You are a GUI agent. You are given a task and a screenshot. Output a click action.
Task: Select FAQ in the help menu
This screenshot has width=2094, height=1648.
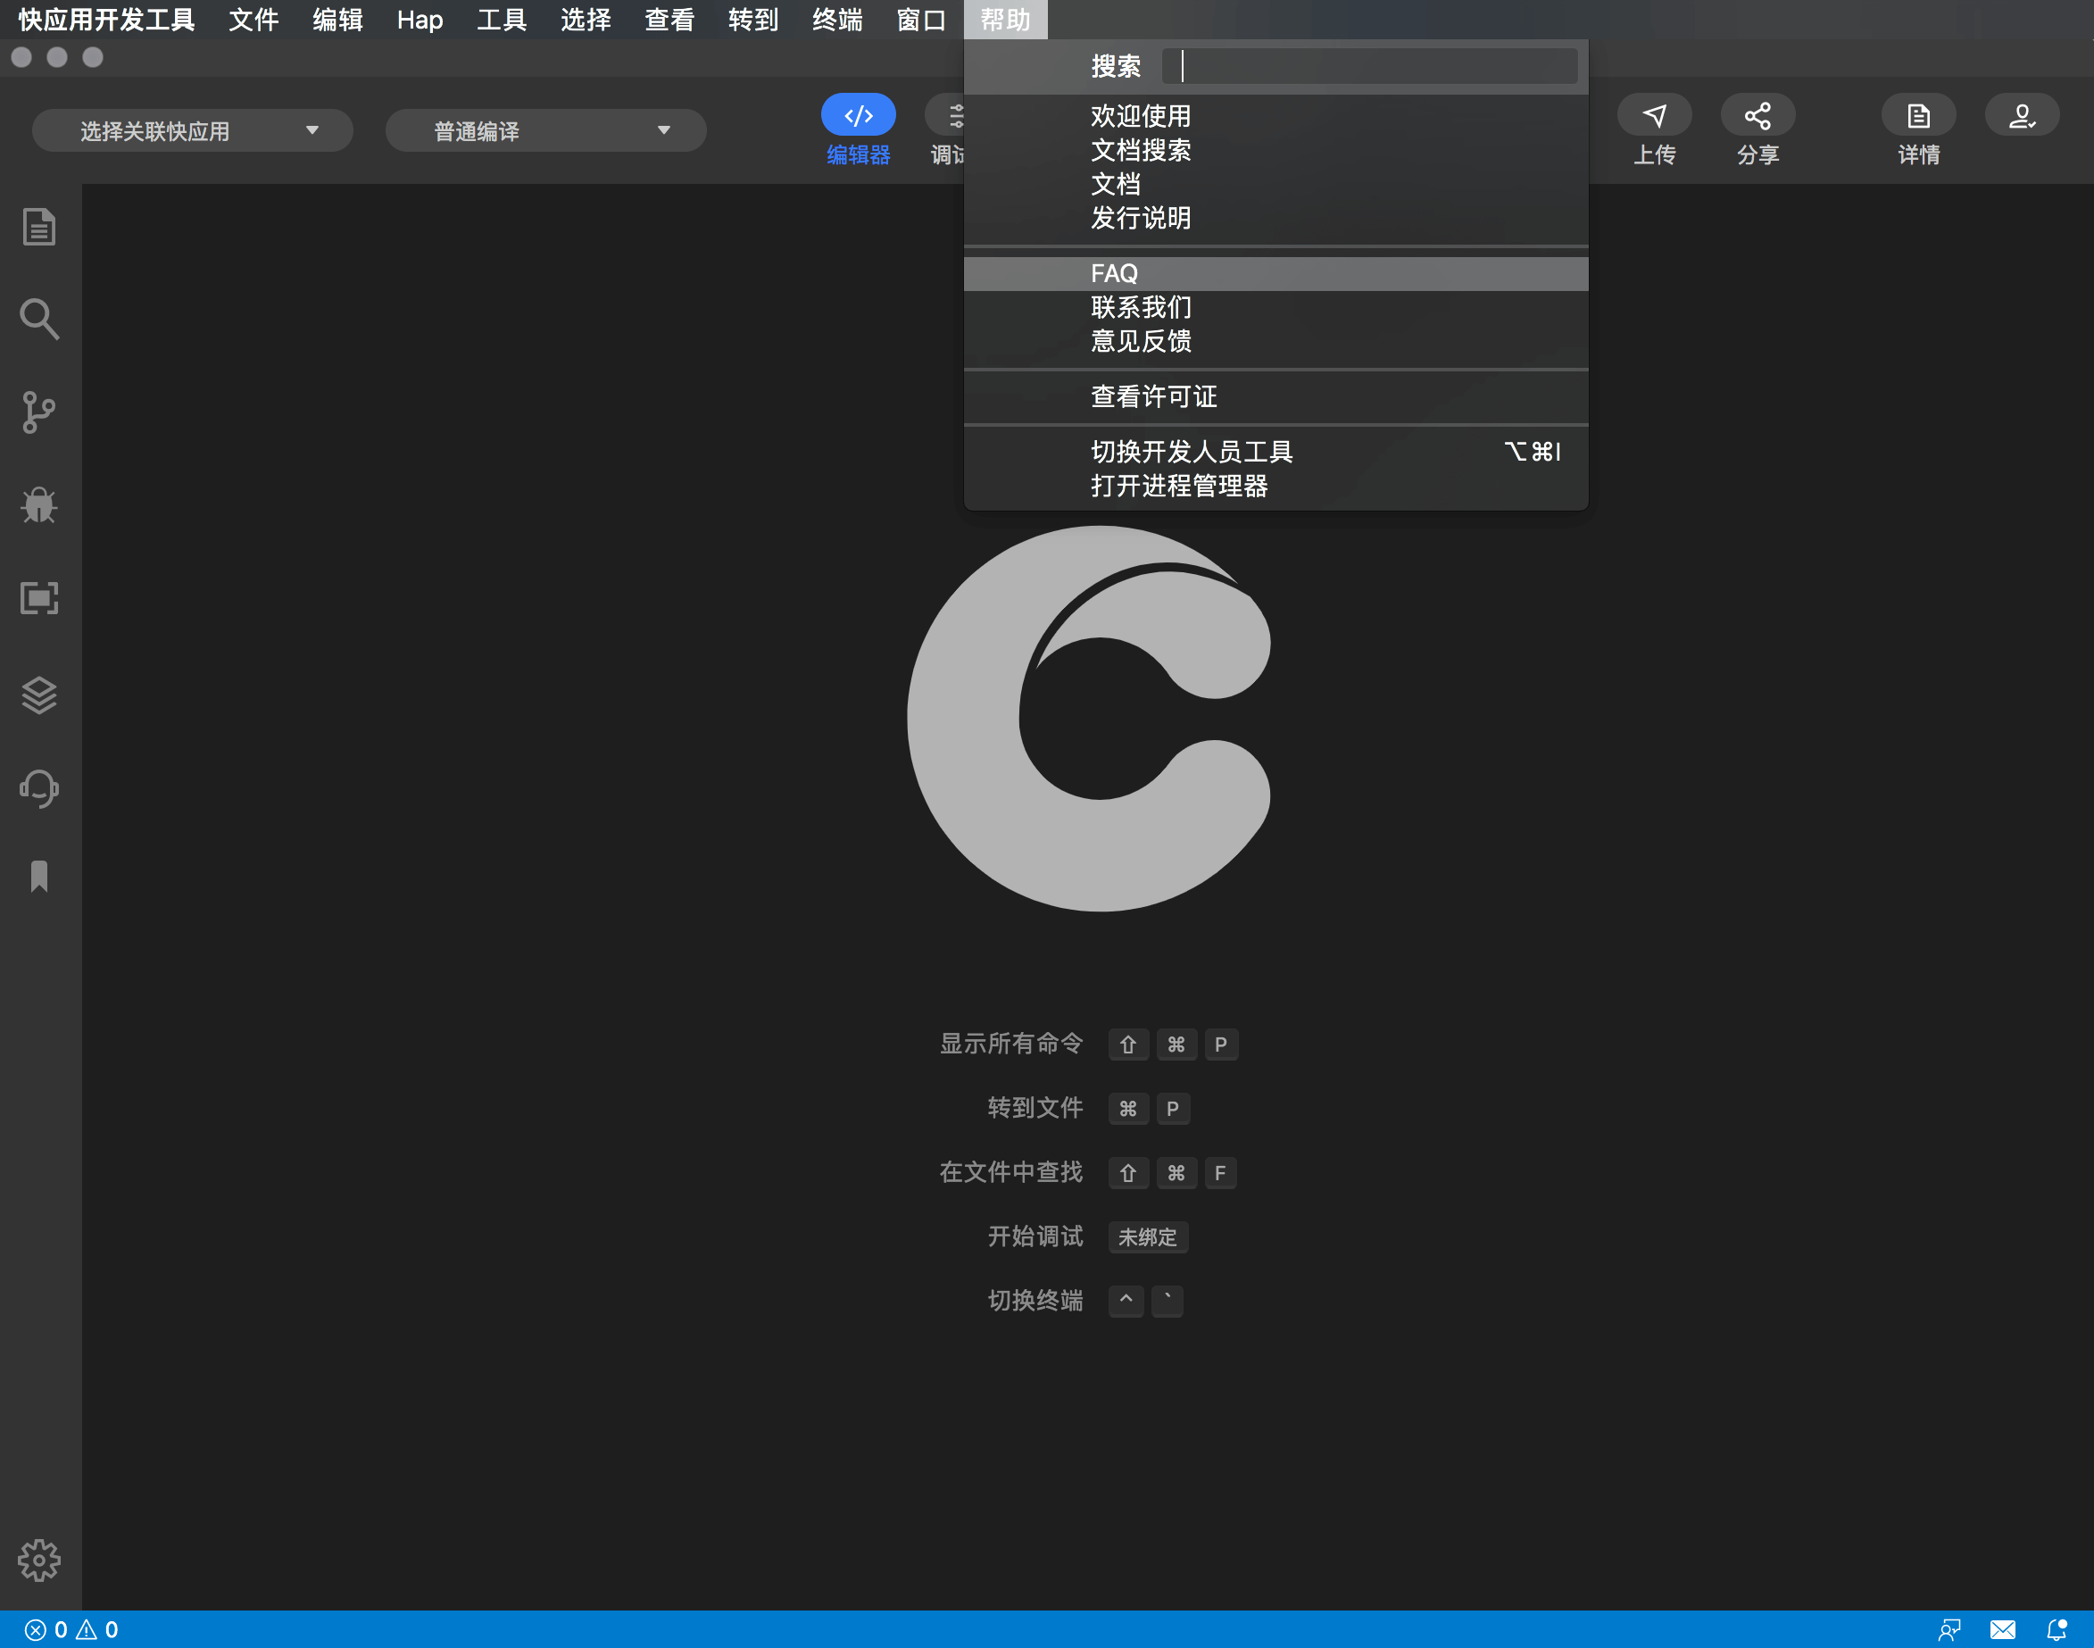(1114, 274)
